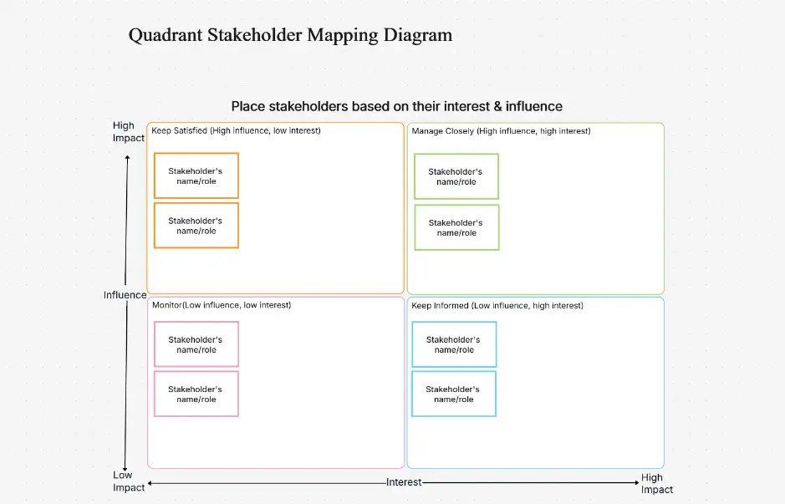The width and height of the screenshot is (785, 504).
Task: Click the diagram title text
Action: [x=290, y=35]
